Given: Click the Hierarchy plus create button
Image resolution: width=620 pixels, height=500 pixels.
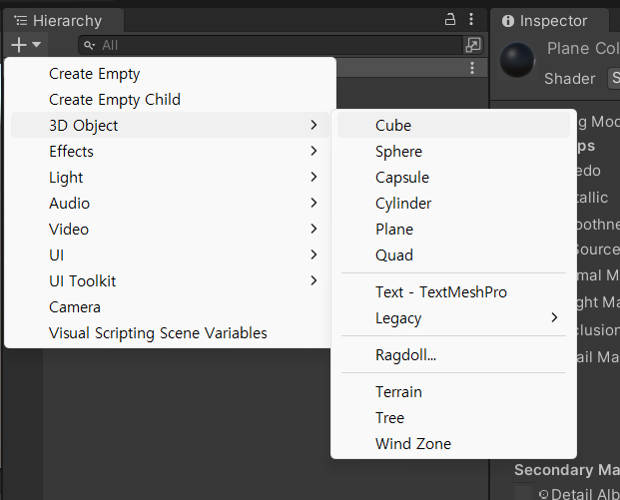Looking at the screenshot, I should point(19,44).
